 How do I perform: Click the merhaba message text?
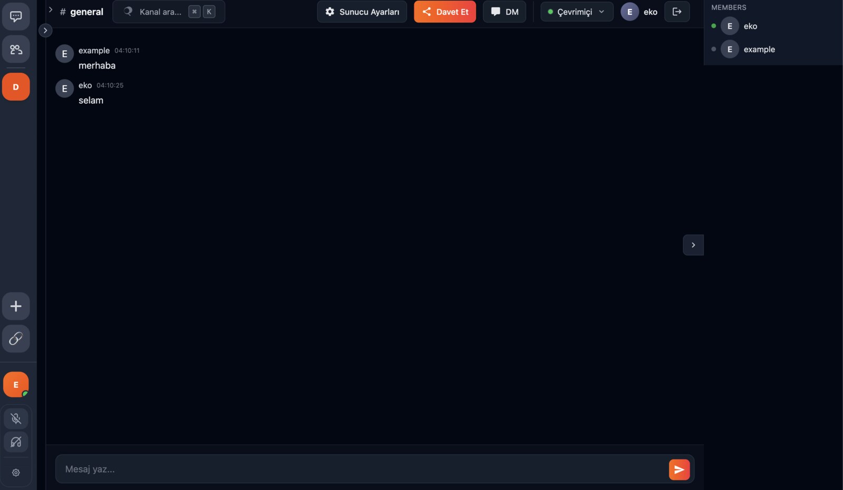[x=97, y=66]
